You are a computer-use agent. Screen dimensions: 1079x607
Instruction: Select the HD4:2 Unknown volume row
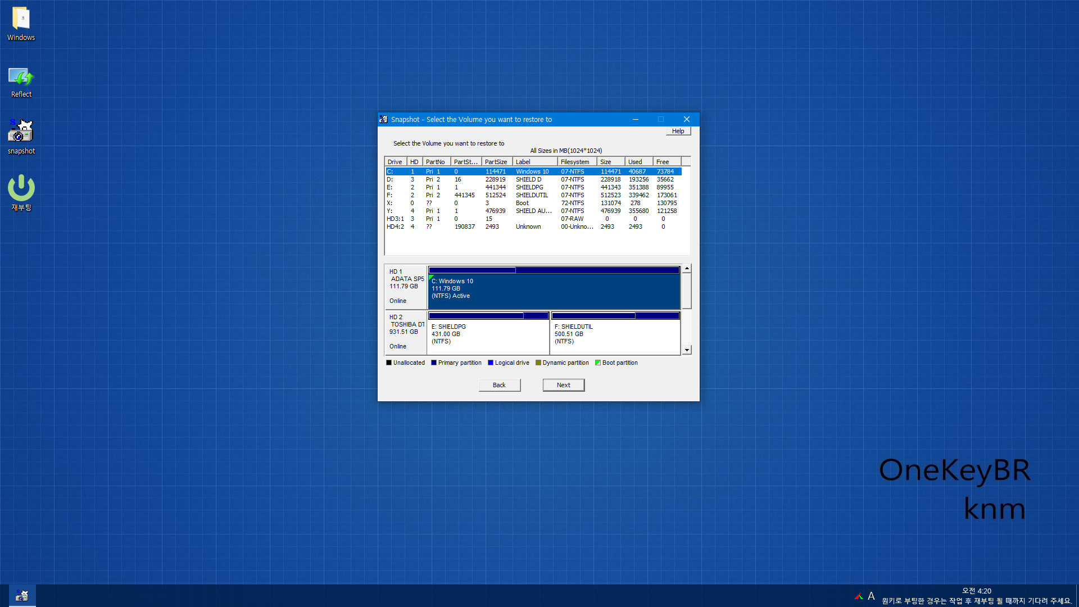(533, 227)
